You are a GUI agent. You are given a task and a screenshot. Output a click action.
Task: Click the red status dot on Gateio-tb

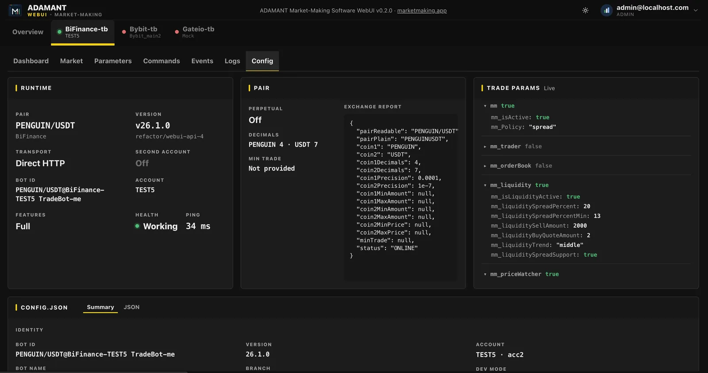point(177,32)
